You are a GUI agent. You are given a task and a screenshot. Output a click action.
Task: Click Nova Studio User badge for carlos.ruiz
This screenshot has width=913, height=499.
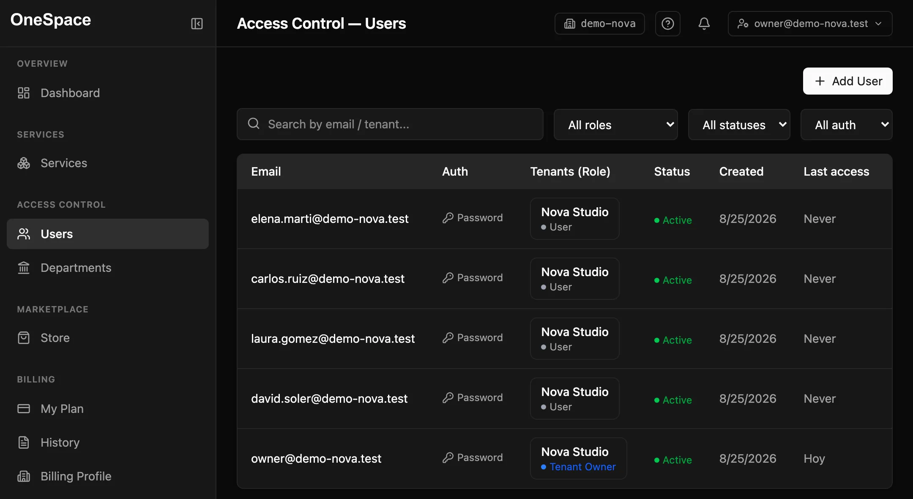pos(575,279)
